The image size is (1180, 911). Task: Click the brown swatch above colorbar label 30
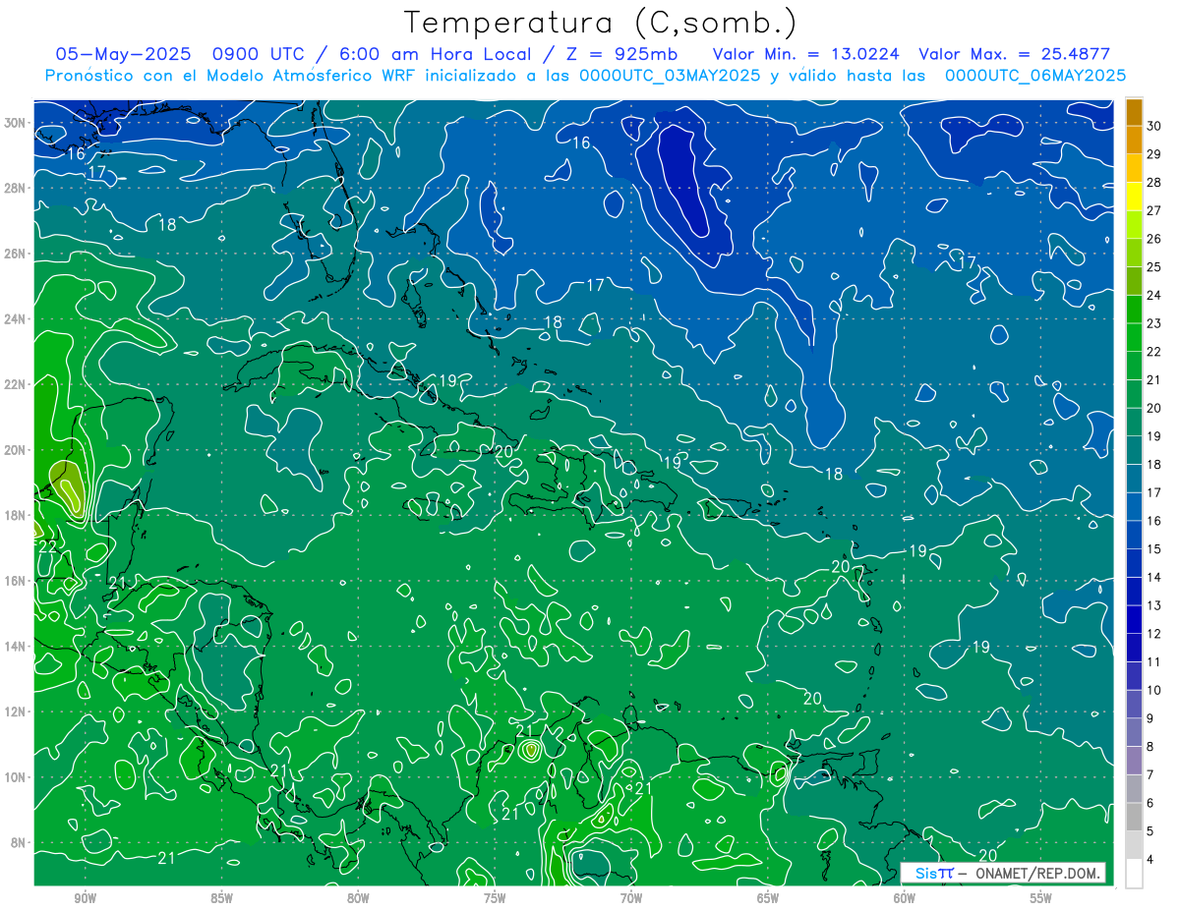[x=1134, y=112]
